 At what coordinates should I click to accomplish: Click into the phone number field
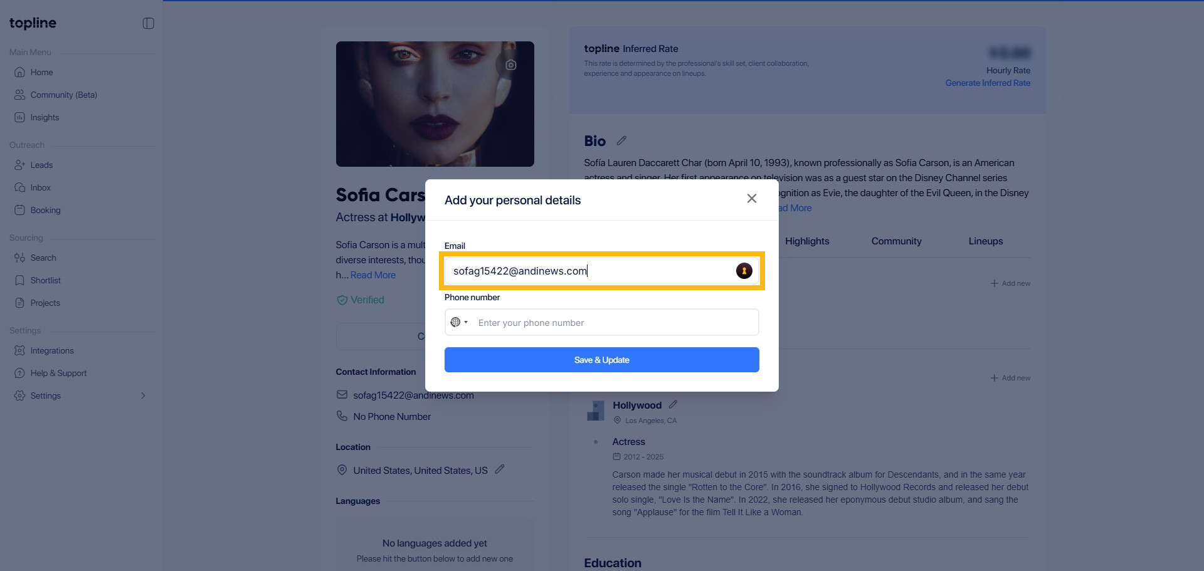(615, 323)
